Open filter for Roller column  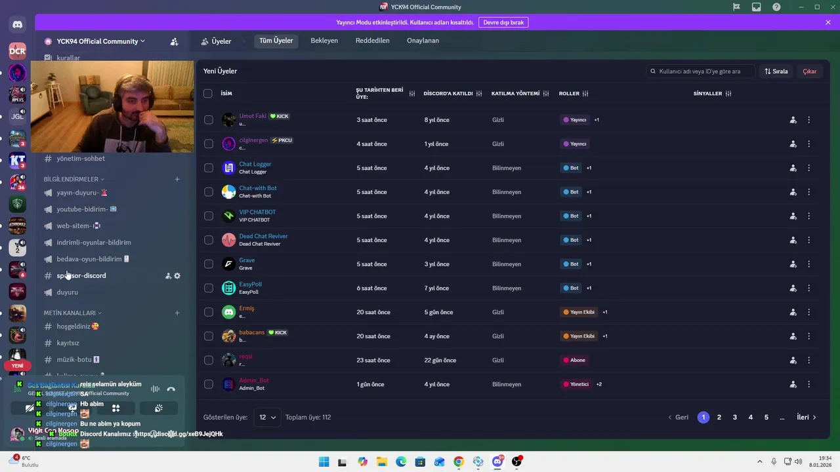pyautogui.click(x=585, y=94)
